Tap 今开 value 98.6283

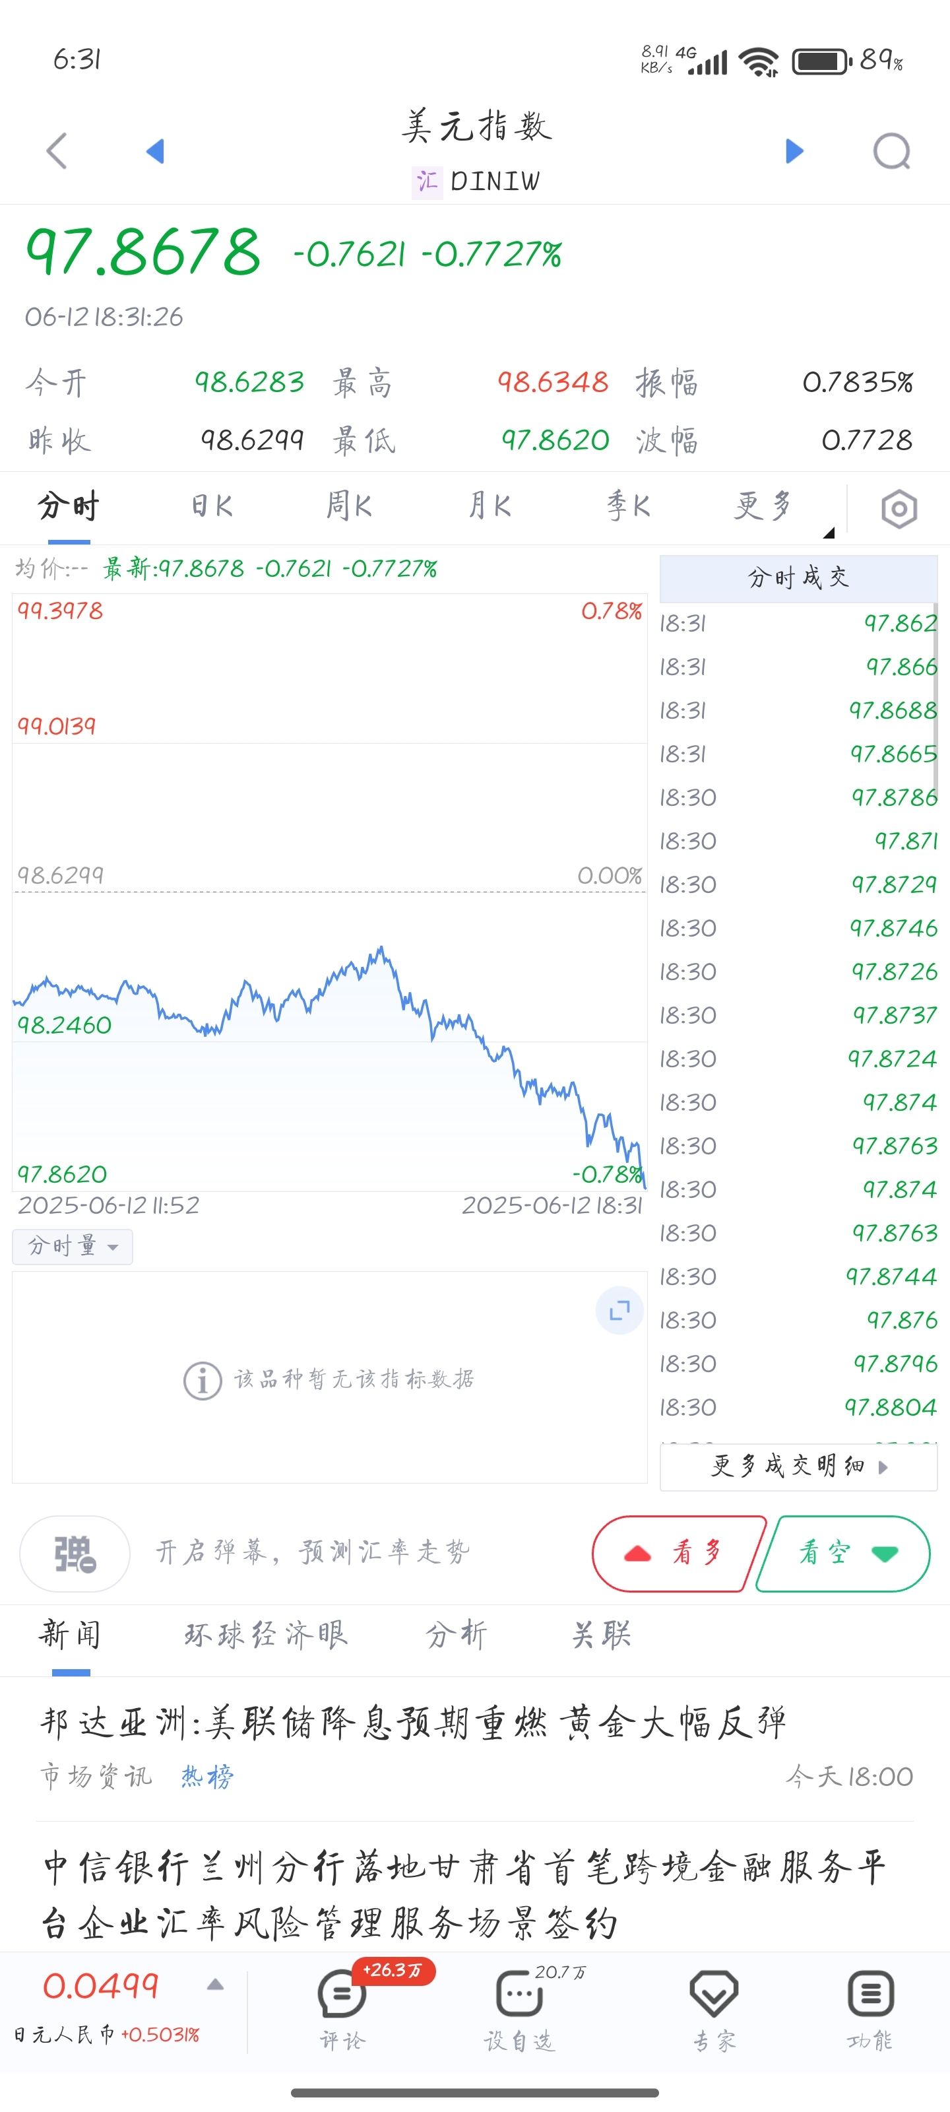click(x=249, y=382)
